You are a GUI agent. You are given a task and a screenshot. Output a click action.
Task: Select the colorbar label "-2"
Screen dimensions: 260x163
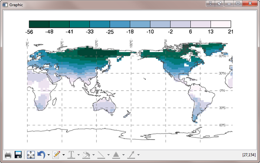170,32
